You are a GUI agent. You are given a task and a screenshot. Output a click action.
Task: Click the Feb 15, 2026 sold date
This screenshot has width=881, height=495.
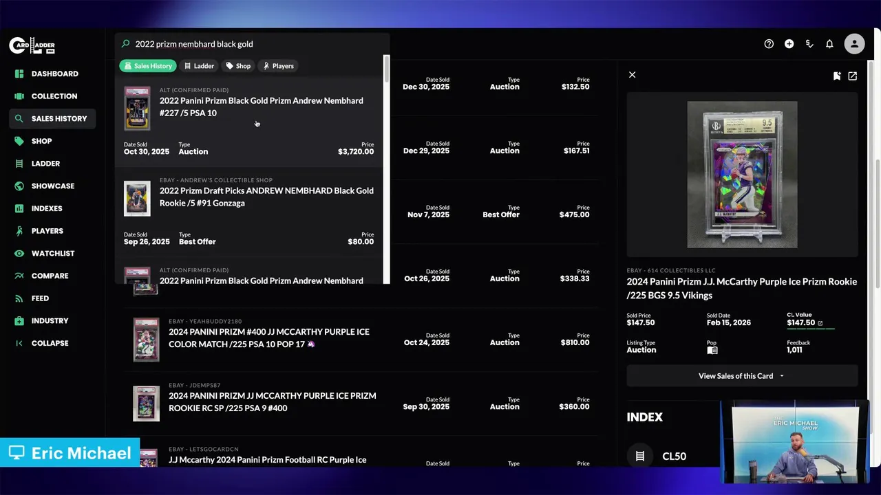pos(728,322)
